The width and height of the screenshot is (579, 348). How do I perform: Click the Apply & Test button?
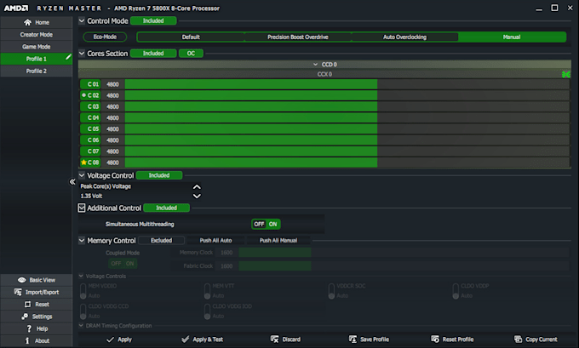pyautogui.click(x=202, y=339)
